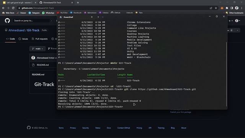Open the Privacy footer link
245x138 pixels.
point(73,128)
